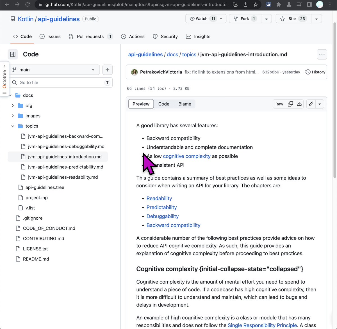Viewport: 337px width, 329px height.
Task: Switch to the Code file view
Action: (x=164, y=104)
